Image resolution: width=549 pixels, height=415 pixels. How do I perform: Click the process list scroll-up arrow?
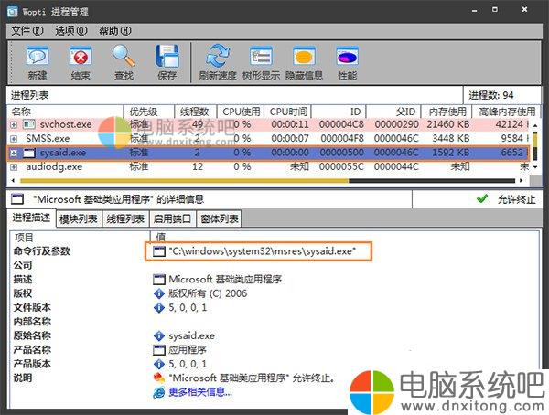(x=535, y=125)
